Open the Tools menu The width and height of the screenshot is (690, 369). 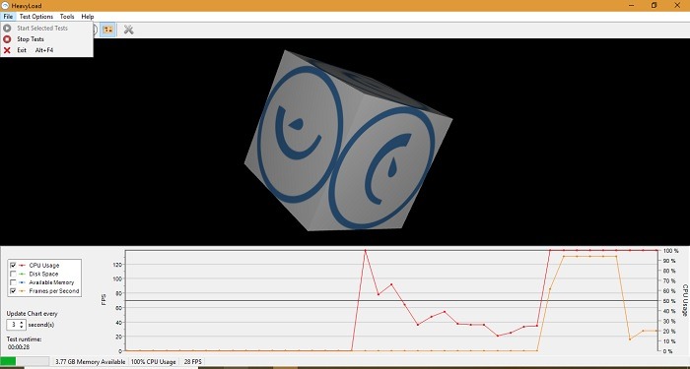point(67,17)
